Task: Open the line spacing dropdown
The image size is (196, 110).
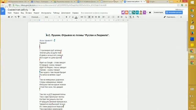Action: [x=104, y=17]
